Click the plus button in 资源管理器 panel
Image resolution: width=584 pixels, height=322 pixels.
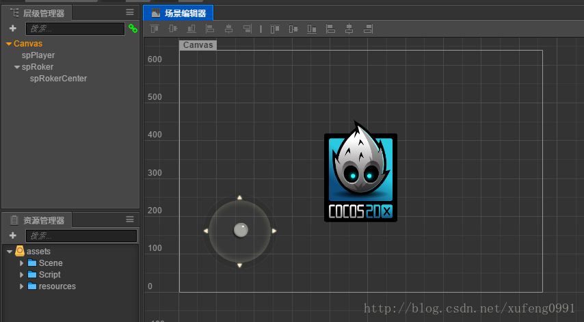(13, 235)
